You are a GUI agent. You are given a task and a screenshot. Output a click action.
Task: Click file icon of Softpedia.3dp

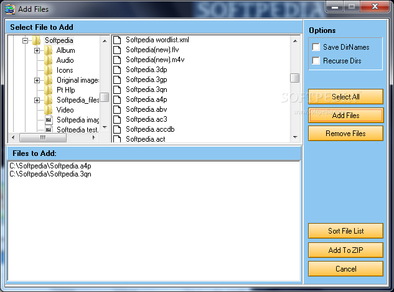coord(117,70)
